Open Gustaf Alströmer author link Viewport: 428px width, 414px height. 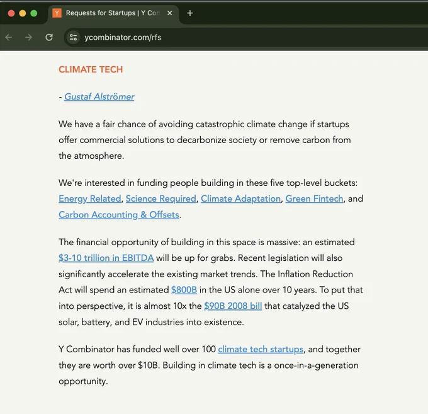pos(99,97)
